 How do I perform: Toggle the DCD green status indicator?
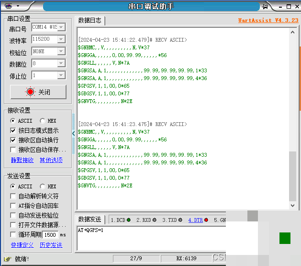tap(129, 220)
